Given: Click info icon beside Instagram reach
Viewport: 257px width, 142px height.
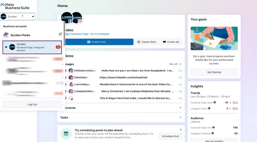Looking at the screenshot, I should [209, 108].
